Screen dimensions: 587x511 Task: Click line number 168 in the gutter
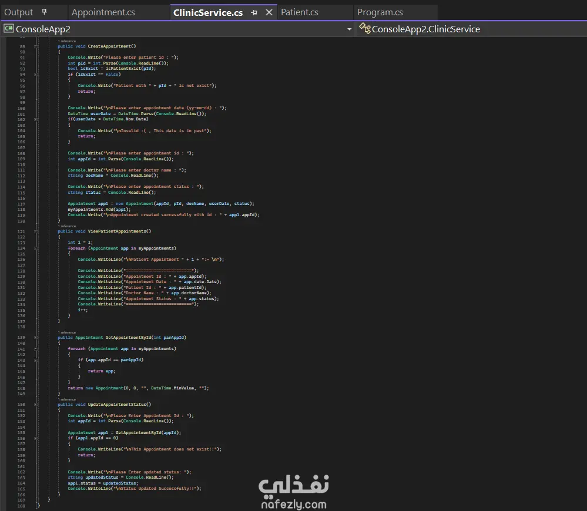(21, 506)
